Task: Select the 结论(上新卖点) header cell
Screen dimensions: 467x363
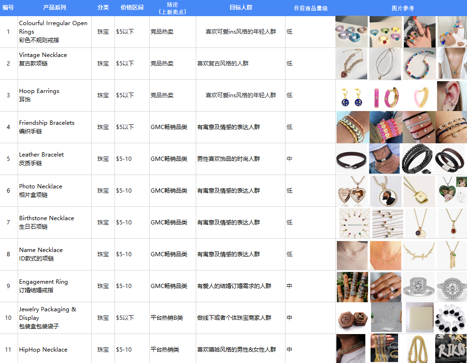Action: (x=172, y=8)
